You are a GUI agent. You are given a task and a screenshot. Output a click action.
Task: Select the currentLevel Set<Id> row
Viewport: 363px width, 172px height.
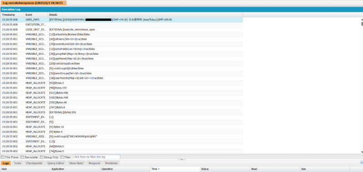pos(122,44)
